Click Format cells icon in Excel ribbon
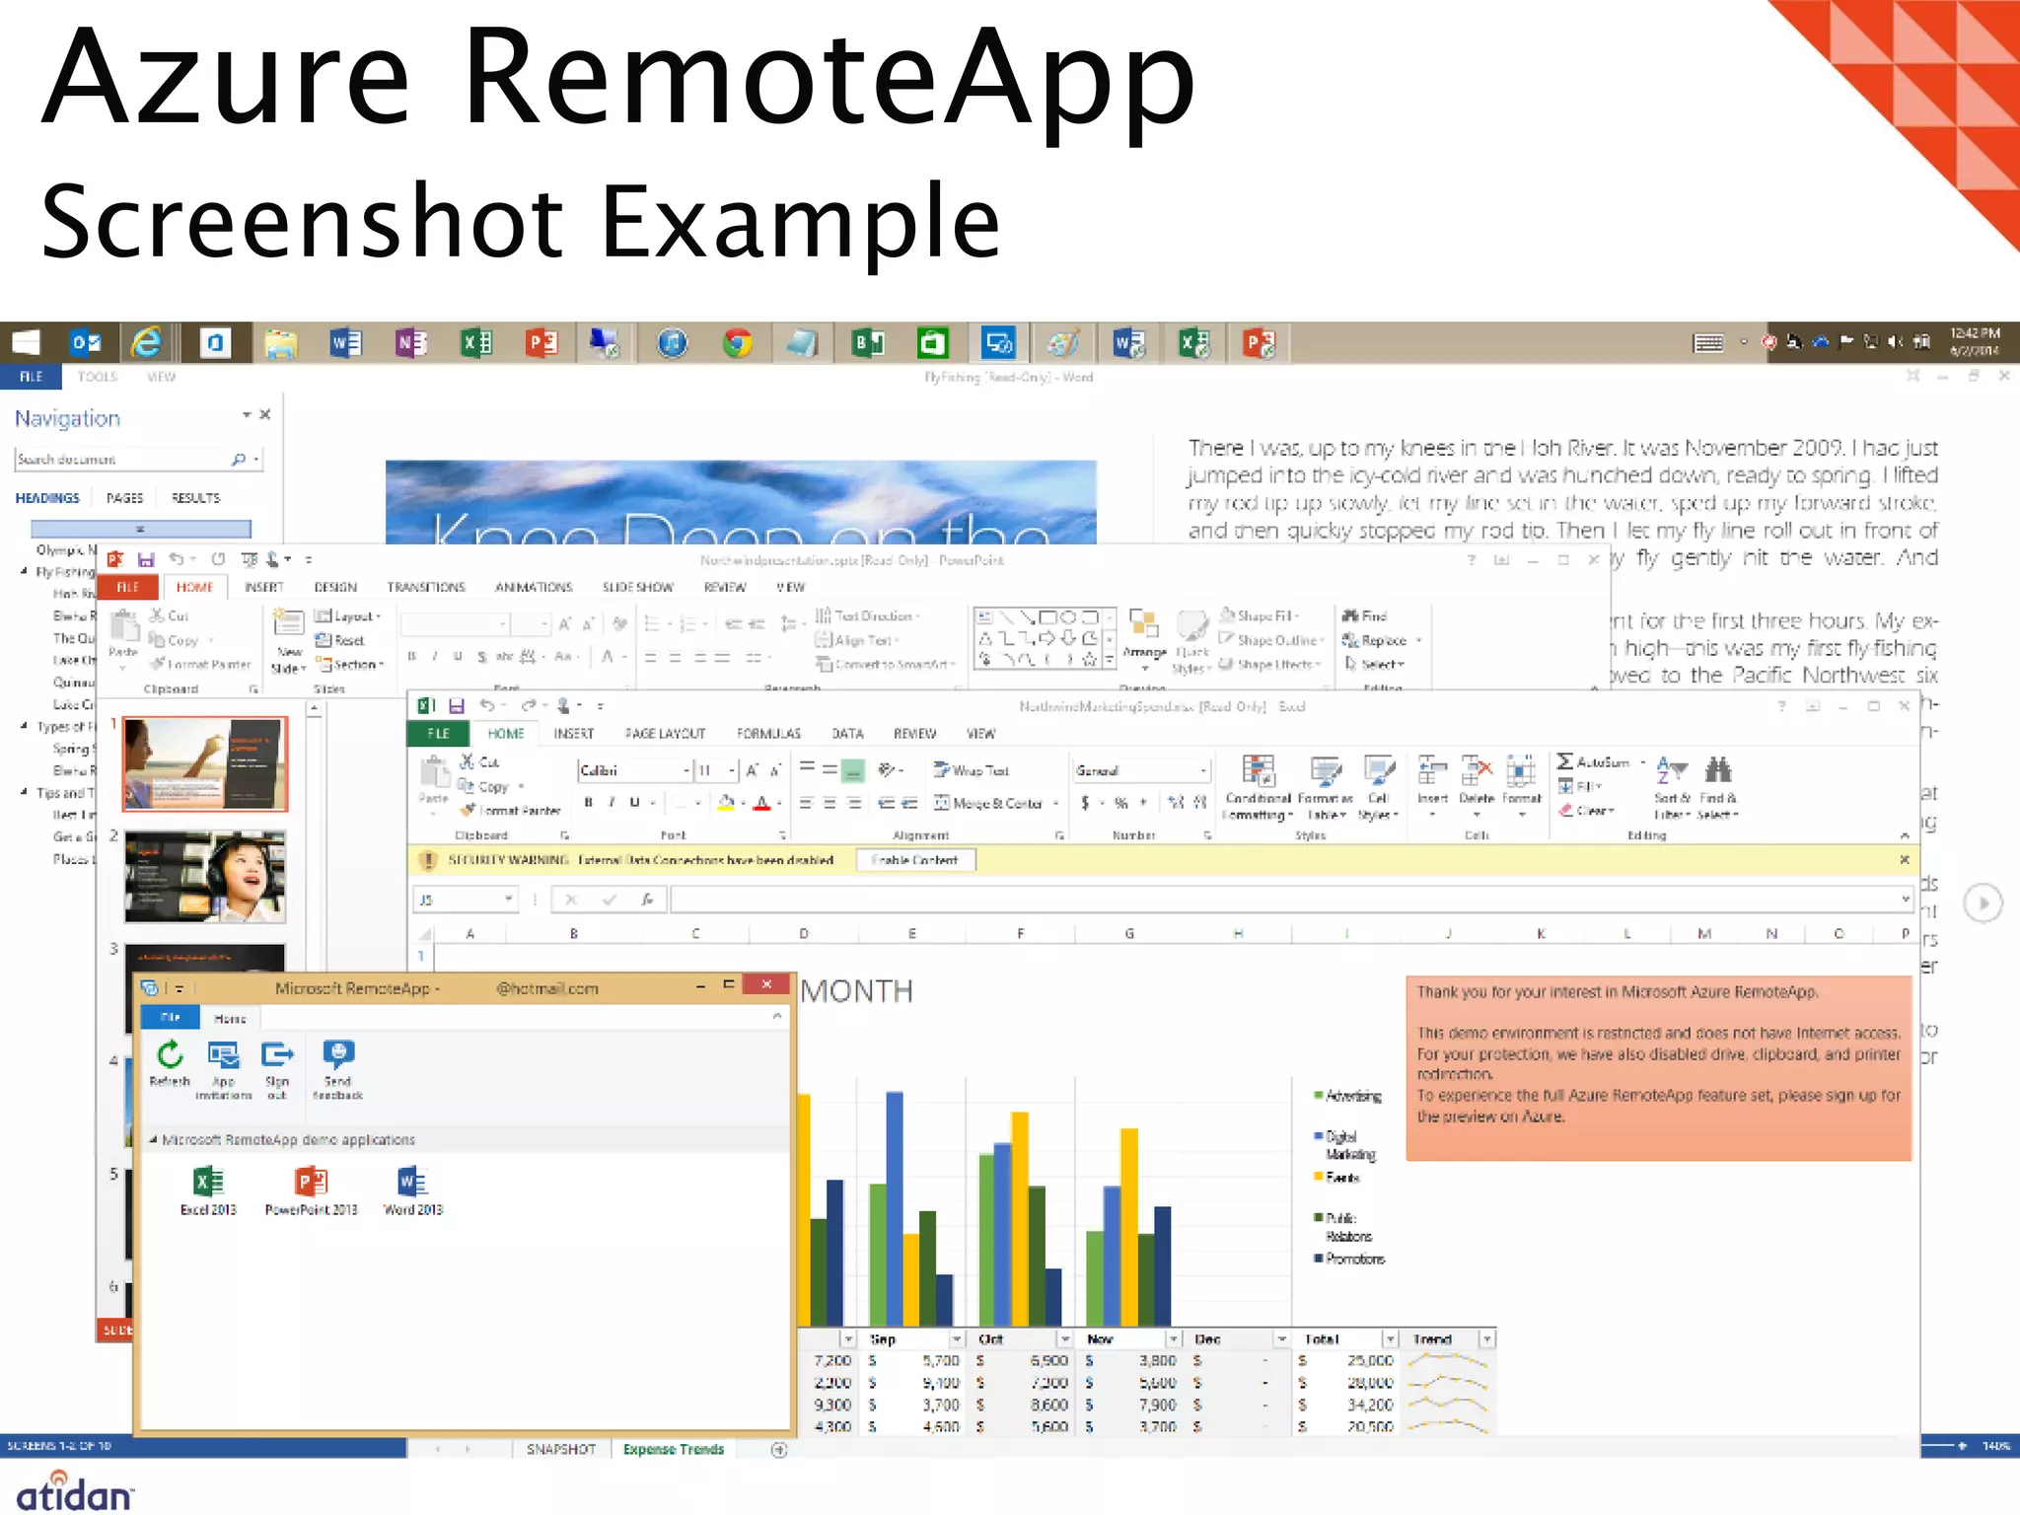2020x1515 pixels. coord(1521,785)
